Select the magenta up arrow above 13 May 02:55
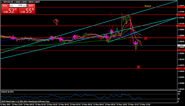Image resolution: width=185 pixels, height=106 pixels. click(x=52, y=38)
